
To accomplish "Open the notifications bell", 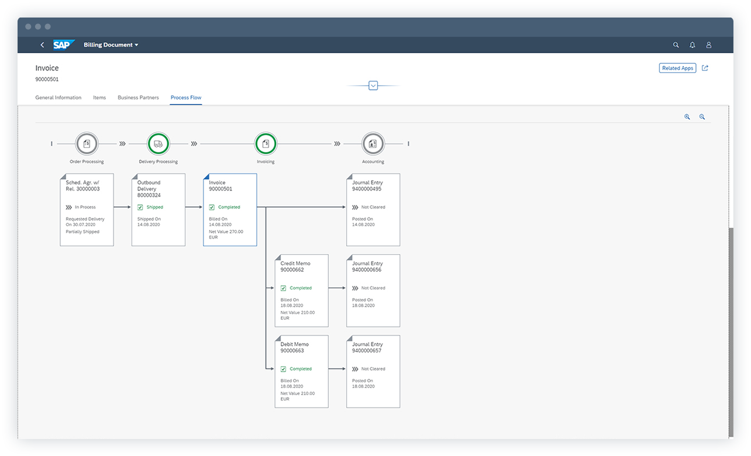I will pos(692,44).
